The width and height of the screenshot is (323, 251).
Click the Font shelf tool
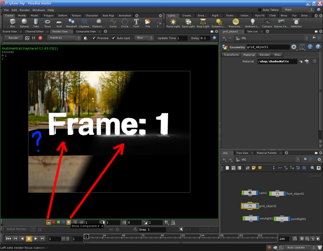137,23
